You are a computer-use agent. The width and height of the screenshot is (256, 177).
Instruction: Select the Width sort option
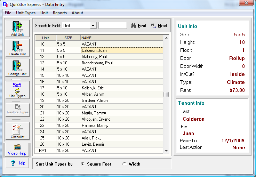click(x=131, y=164)
